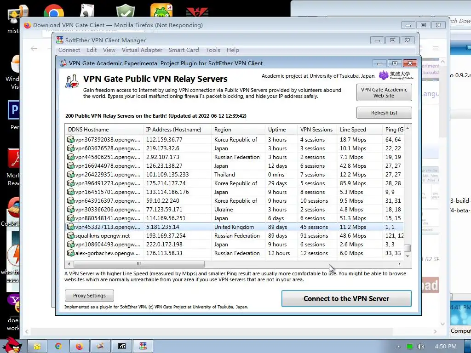Click the Thailand region cell
The image size is (471, 353).
(x=224, y=175)
